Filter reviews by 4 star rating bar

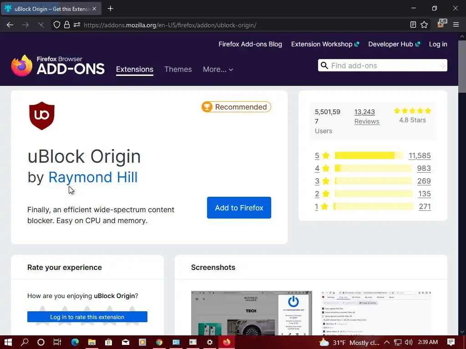click(373, 168)
